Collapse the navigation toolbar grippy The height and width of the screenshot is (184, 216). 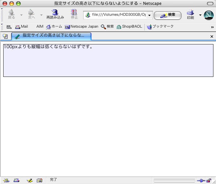(2, 15)
